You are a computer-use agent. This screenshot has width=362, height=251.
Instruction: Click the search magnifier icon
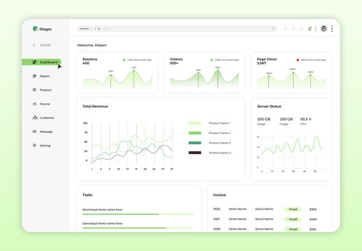point(99,29)
